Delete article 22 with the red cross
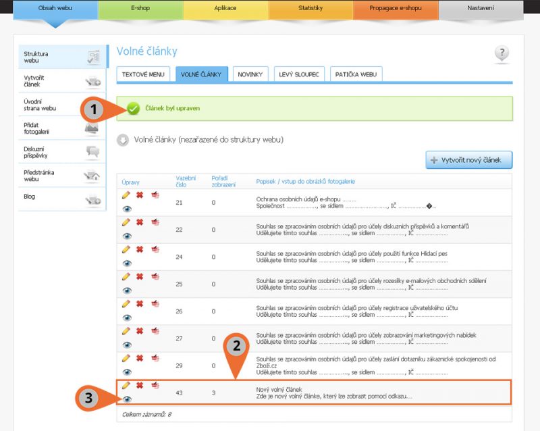 (x=140, y=222)
